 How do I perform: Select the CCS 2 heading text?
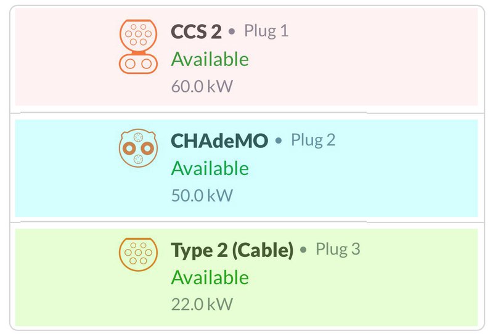tap(196, 31)
